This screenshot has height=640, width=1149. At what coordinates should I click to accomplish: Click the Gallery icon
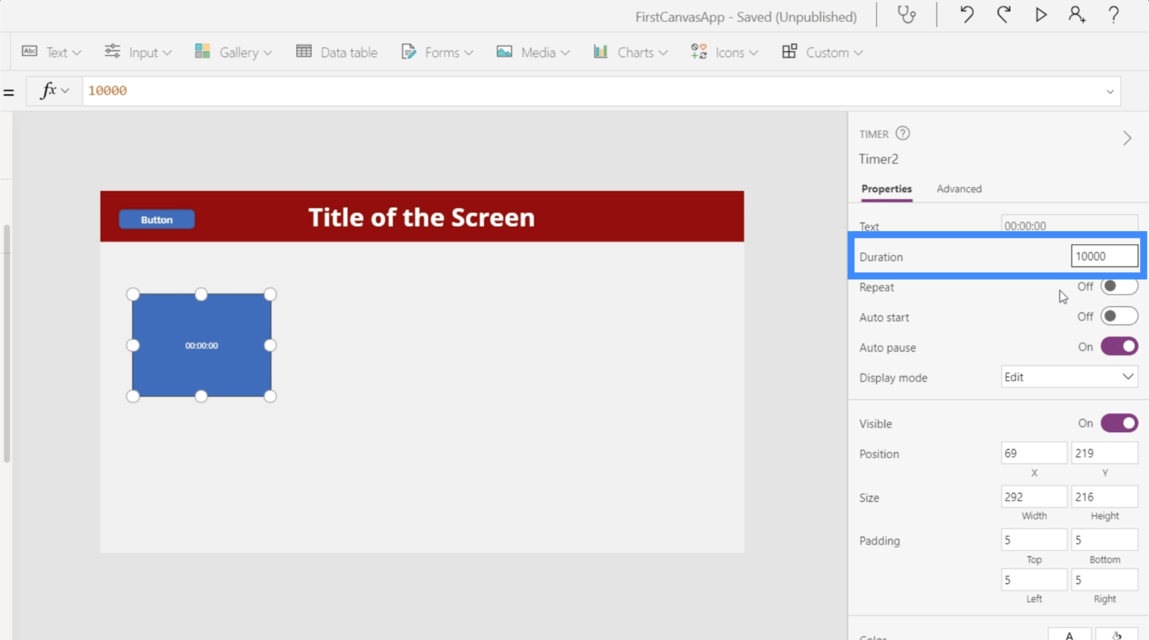202,51
